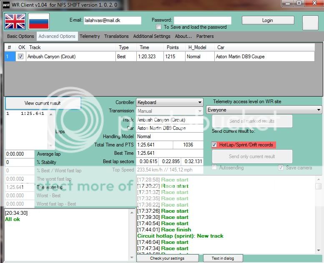The image size is (324, 263).
Task: Open the Basic Options tab
Action: [20, 36]
